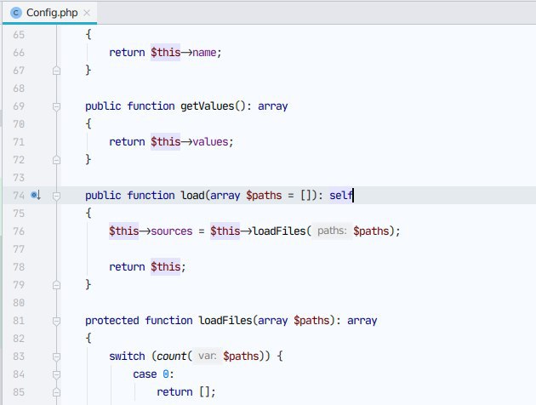This screenshot has height=405, width=536.
Task: Click the 'var:' parameter hint
Action: (207, 356)
